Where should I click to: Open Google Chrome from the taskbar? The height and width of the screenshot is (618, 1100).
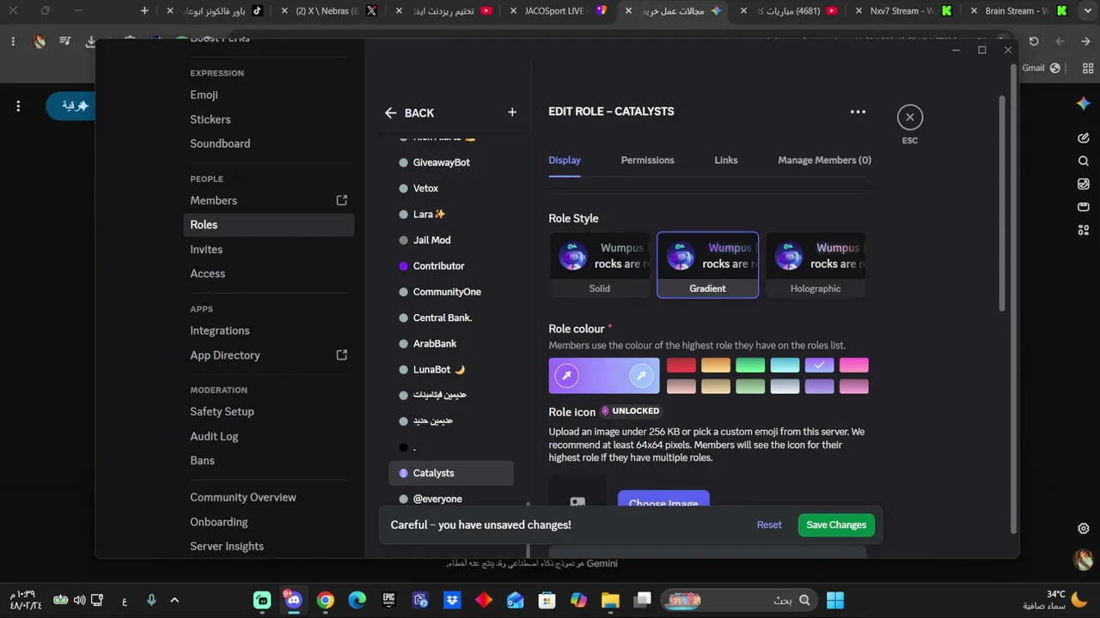[x=325, y=601]
